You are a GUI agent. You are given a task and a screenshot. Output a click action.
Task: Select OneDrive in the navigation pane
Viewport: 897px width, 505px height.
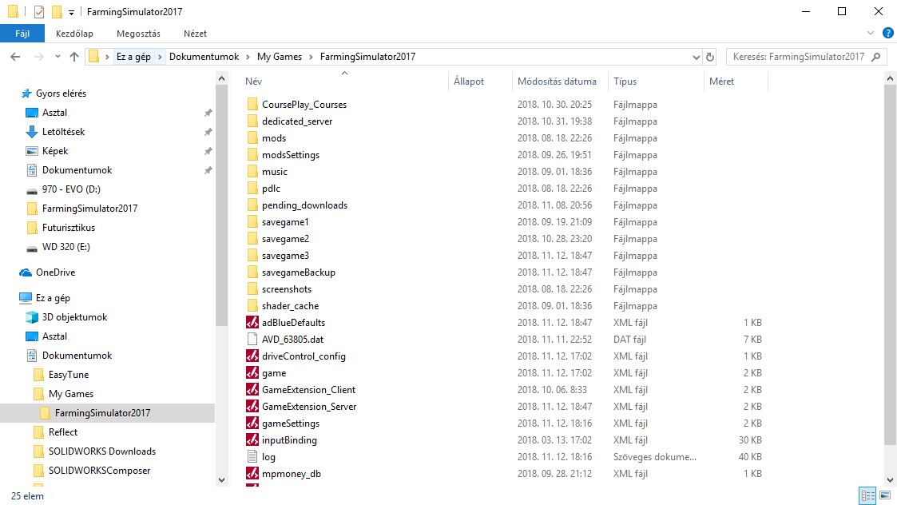pyautogui.click(x=55, y=272)
